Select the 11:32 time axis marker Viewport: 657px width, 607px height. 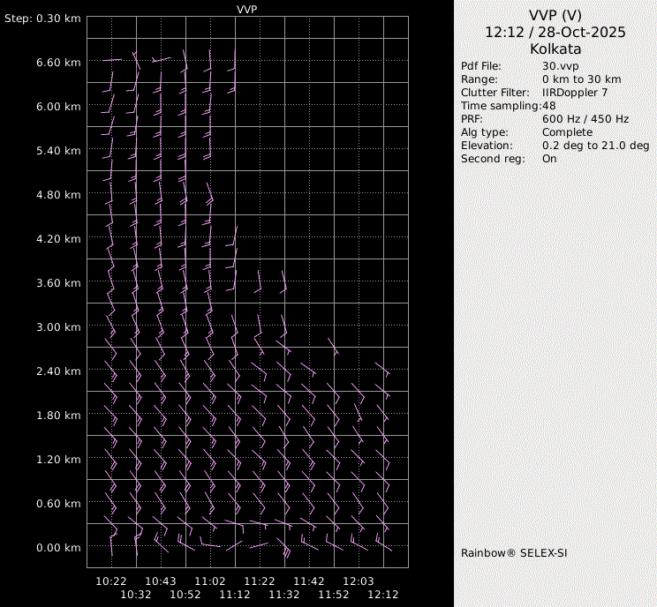click(284, 596)
